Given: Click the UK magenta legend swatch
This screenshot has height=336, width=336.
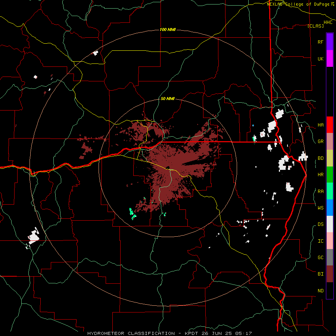Looking at the screenshot, I should coord(330,59).
